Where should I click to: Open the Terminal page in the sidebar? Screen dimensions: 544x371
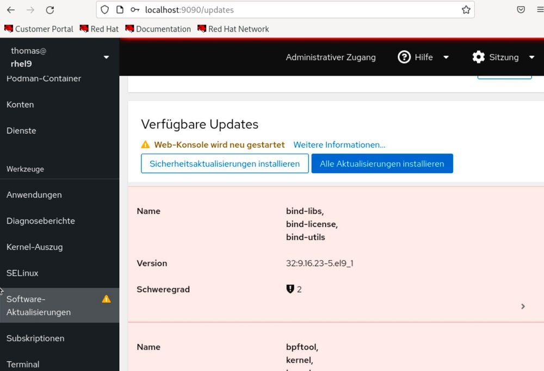click(23, 364)
